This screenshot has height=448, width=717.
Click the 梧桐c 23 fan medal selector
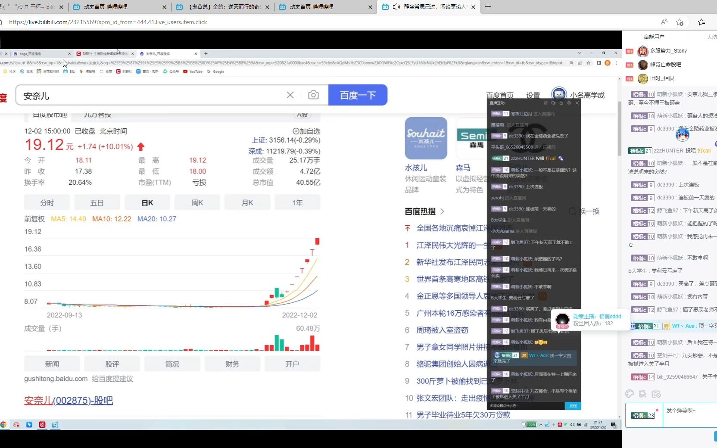click(x=643, y=415)
